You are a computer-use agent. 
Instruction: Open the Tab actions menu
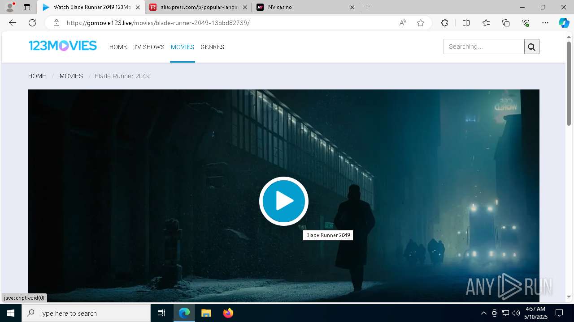pyautogui.click(x=27, y=7)
